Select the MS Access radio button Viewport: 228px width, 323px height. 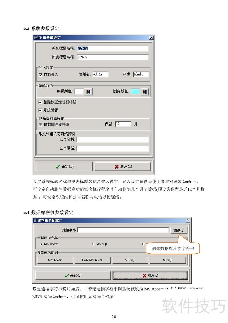[x=41, y=244]
